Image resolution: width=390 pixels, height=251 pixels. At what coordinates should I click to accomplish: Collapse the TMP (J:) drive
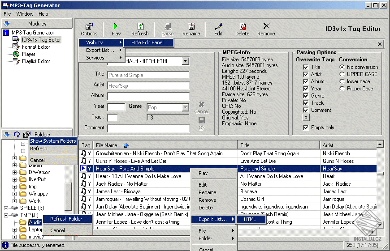(x=6, y=215)
